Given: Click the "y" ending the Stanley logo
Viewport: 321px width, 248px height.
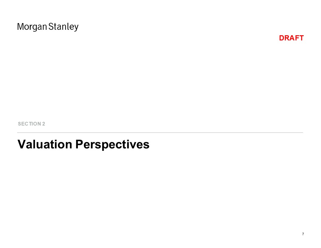Looking at the screenshot, I should pos(76,27).
